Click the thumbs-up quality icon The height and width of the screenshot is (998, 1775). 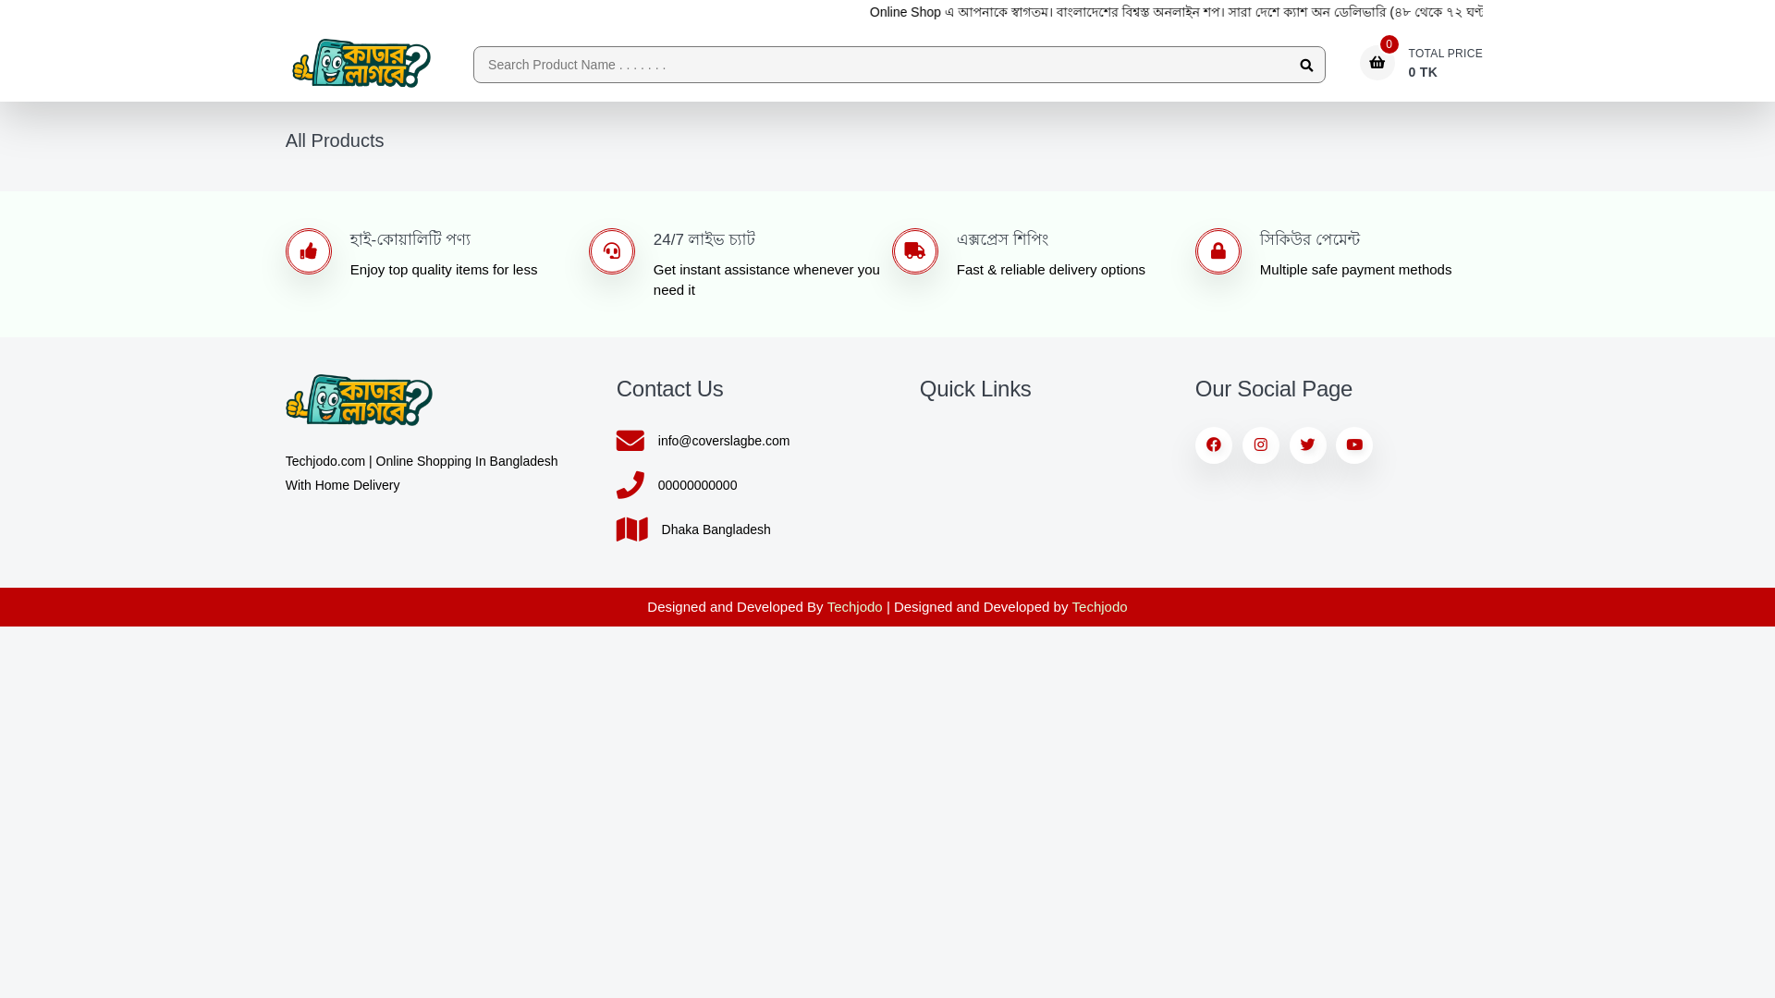point(309,251)
